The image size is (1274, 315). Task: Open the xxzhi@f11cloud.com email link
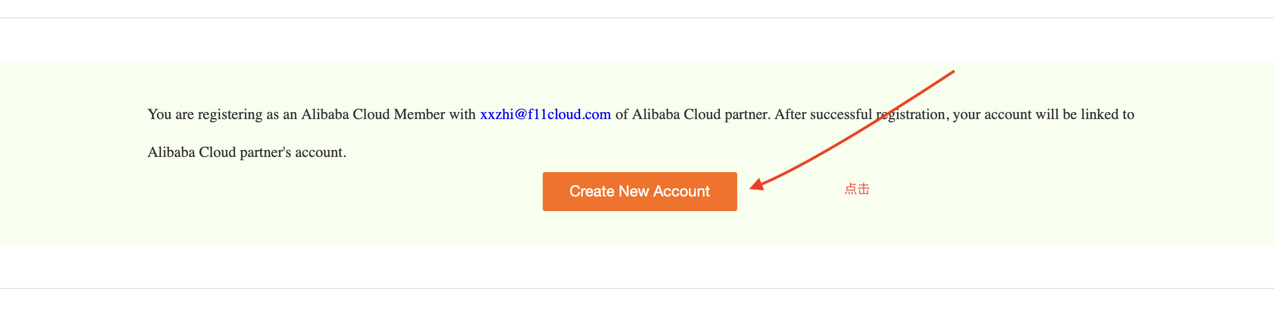click(x=545, y=114)
